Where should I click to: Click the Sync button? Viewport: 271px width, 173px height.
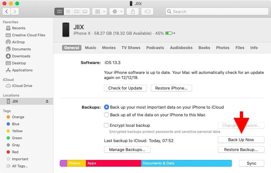(x=252, y=163)
